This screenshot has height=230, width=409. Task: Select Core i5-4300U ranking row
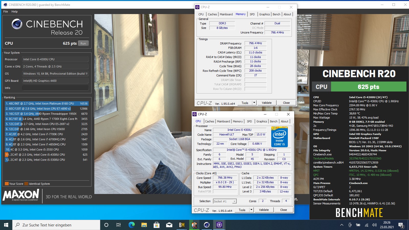(47, 155)
